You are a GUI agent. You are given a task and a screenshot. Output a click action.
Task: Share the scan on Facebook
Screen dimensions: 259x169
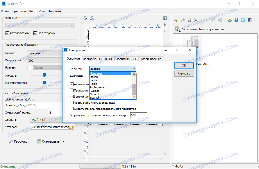[x=250, y=20]
